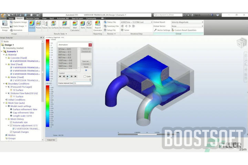Select 60[Time = 0.2] in animation list
Viewport: 248px width, 165px height.
pyautogui.click(x=65, y=55)
